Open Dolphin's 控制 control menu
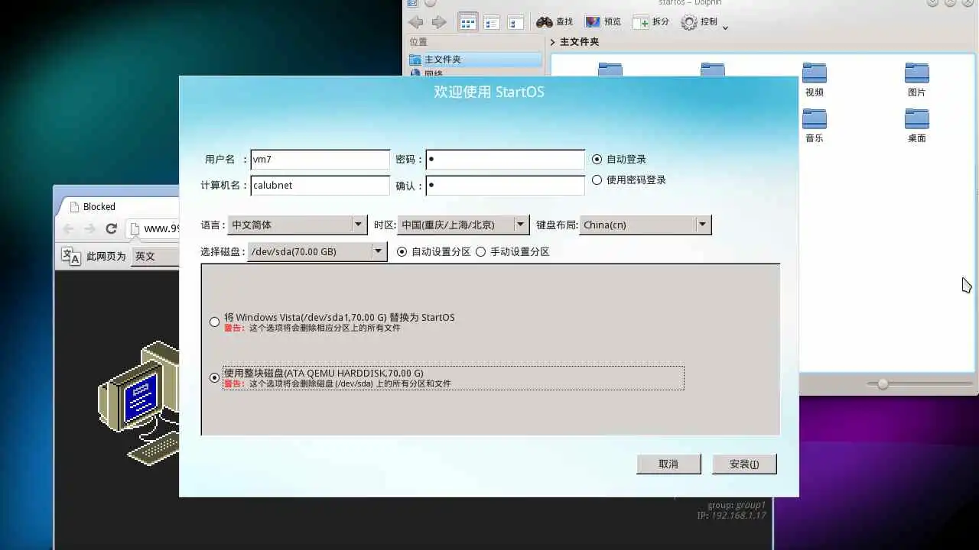 (704, 22)
